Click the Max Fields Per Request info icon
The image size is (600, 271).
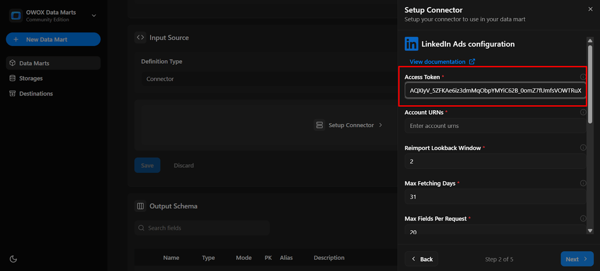(x=583, y=218)
